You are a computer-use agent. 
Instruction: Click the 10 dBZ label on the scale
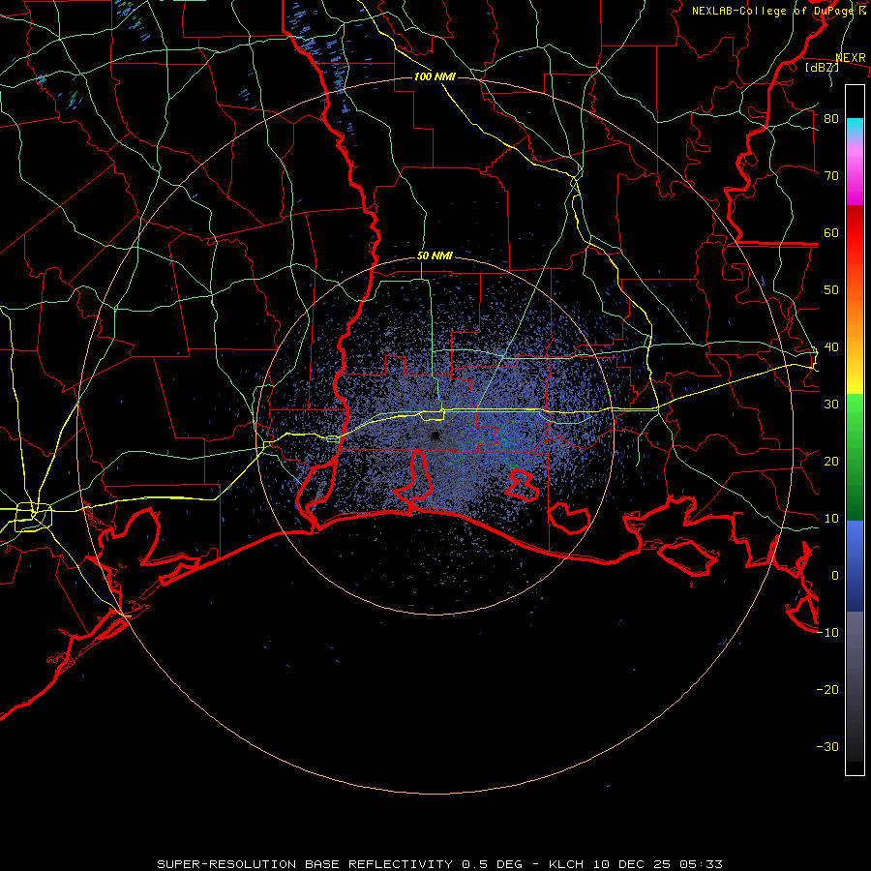[831, 519]
